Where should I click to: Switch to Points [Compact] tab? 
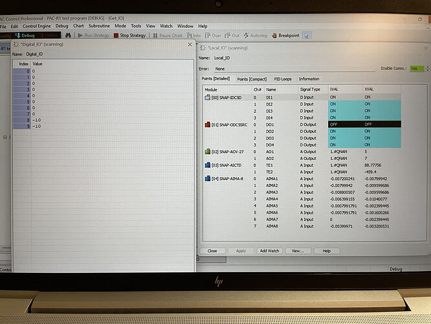(252, 79)
